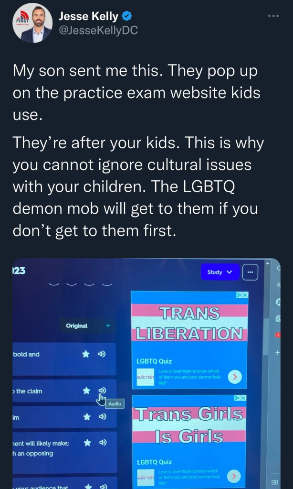Open the second LGBTQ Quiz ad arrow

[x=233, y=476]
